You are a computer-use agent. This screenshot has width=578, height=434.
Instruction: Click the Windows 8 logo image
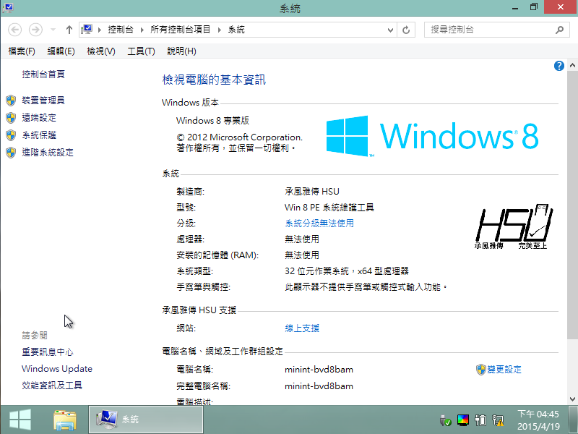[432, 136]
